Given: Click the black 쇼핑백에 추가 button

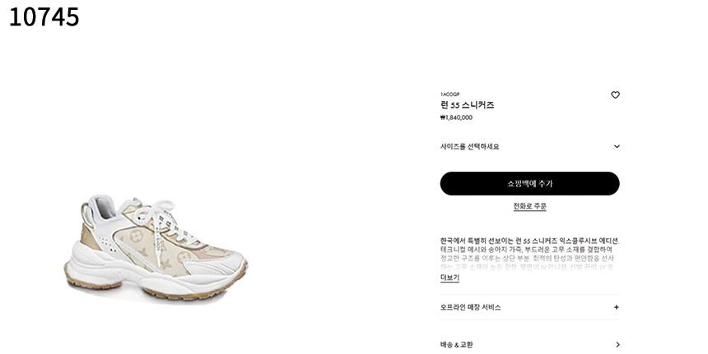Looking at the screenshot, I should coord(529,183).
